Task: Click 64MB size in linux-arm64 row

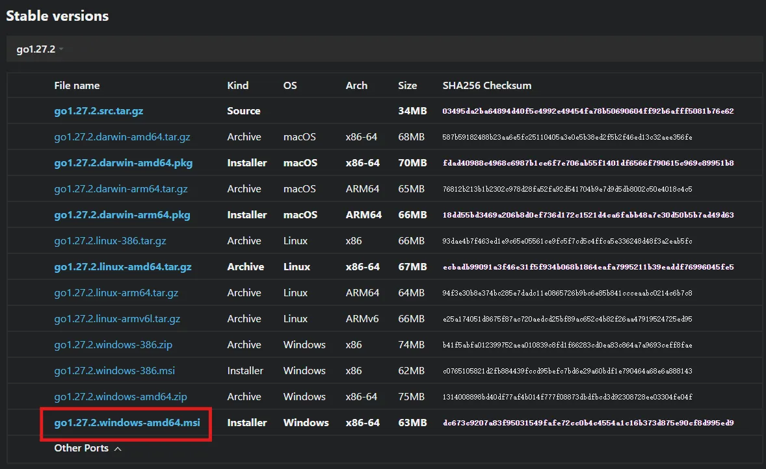Action: pyautogui.click(x=412, y=293)
